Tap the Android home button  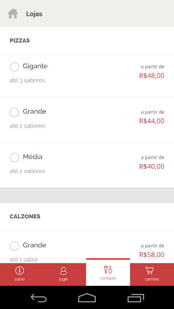point(87,297)
